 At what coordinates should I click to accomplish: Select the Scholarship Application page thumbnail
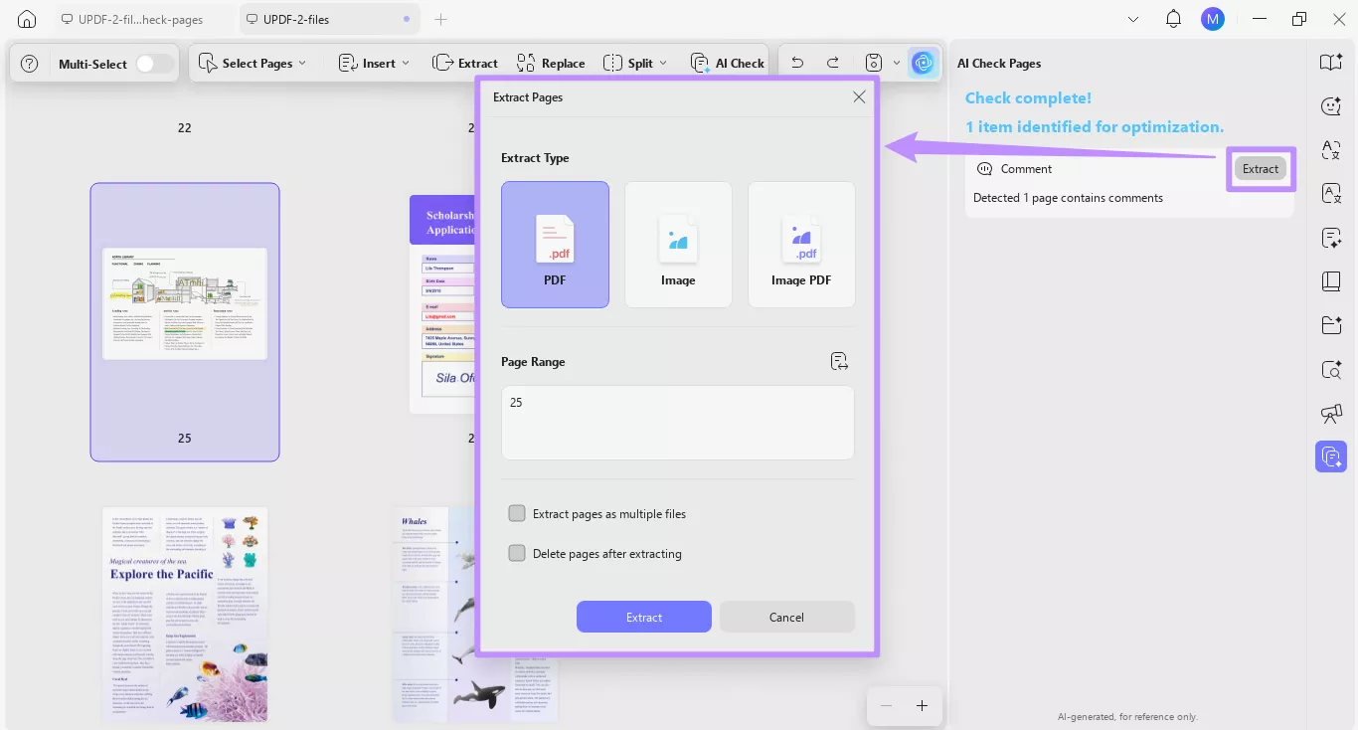pos(441,303)
